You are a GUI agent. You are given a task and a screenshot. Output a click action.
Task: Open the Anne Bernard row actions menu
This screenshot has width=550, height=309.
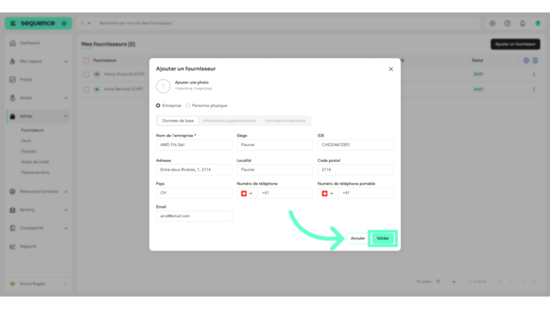tap(534, 89)
